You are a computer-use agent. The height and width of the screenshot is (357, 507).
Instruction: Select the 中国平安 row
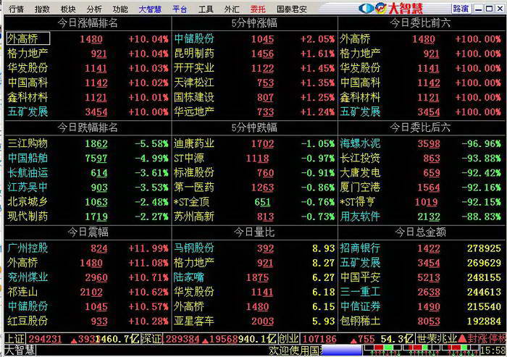click(x=420, y=277)
